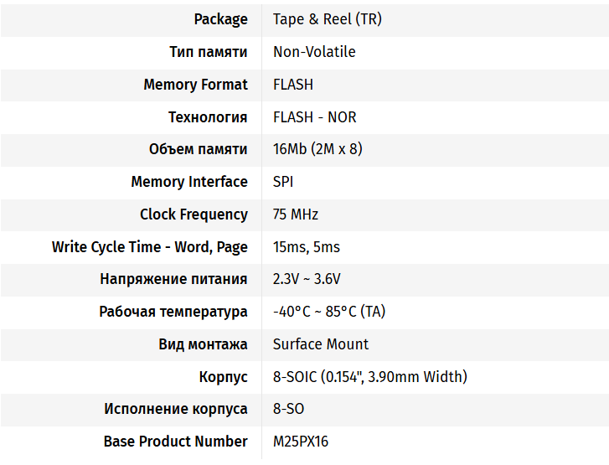The width and height of the screenshot is (609, 465).
Task: Select the "Non-Volatile" value text
Action: coord(314,52)
